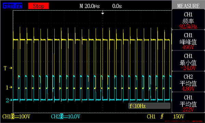Image resolution: width=205 pixels, height=123 pixels.
Task: Select the channel 1 ground marker arrow
Action: click(x=9, y=87)
